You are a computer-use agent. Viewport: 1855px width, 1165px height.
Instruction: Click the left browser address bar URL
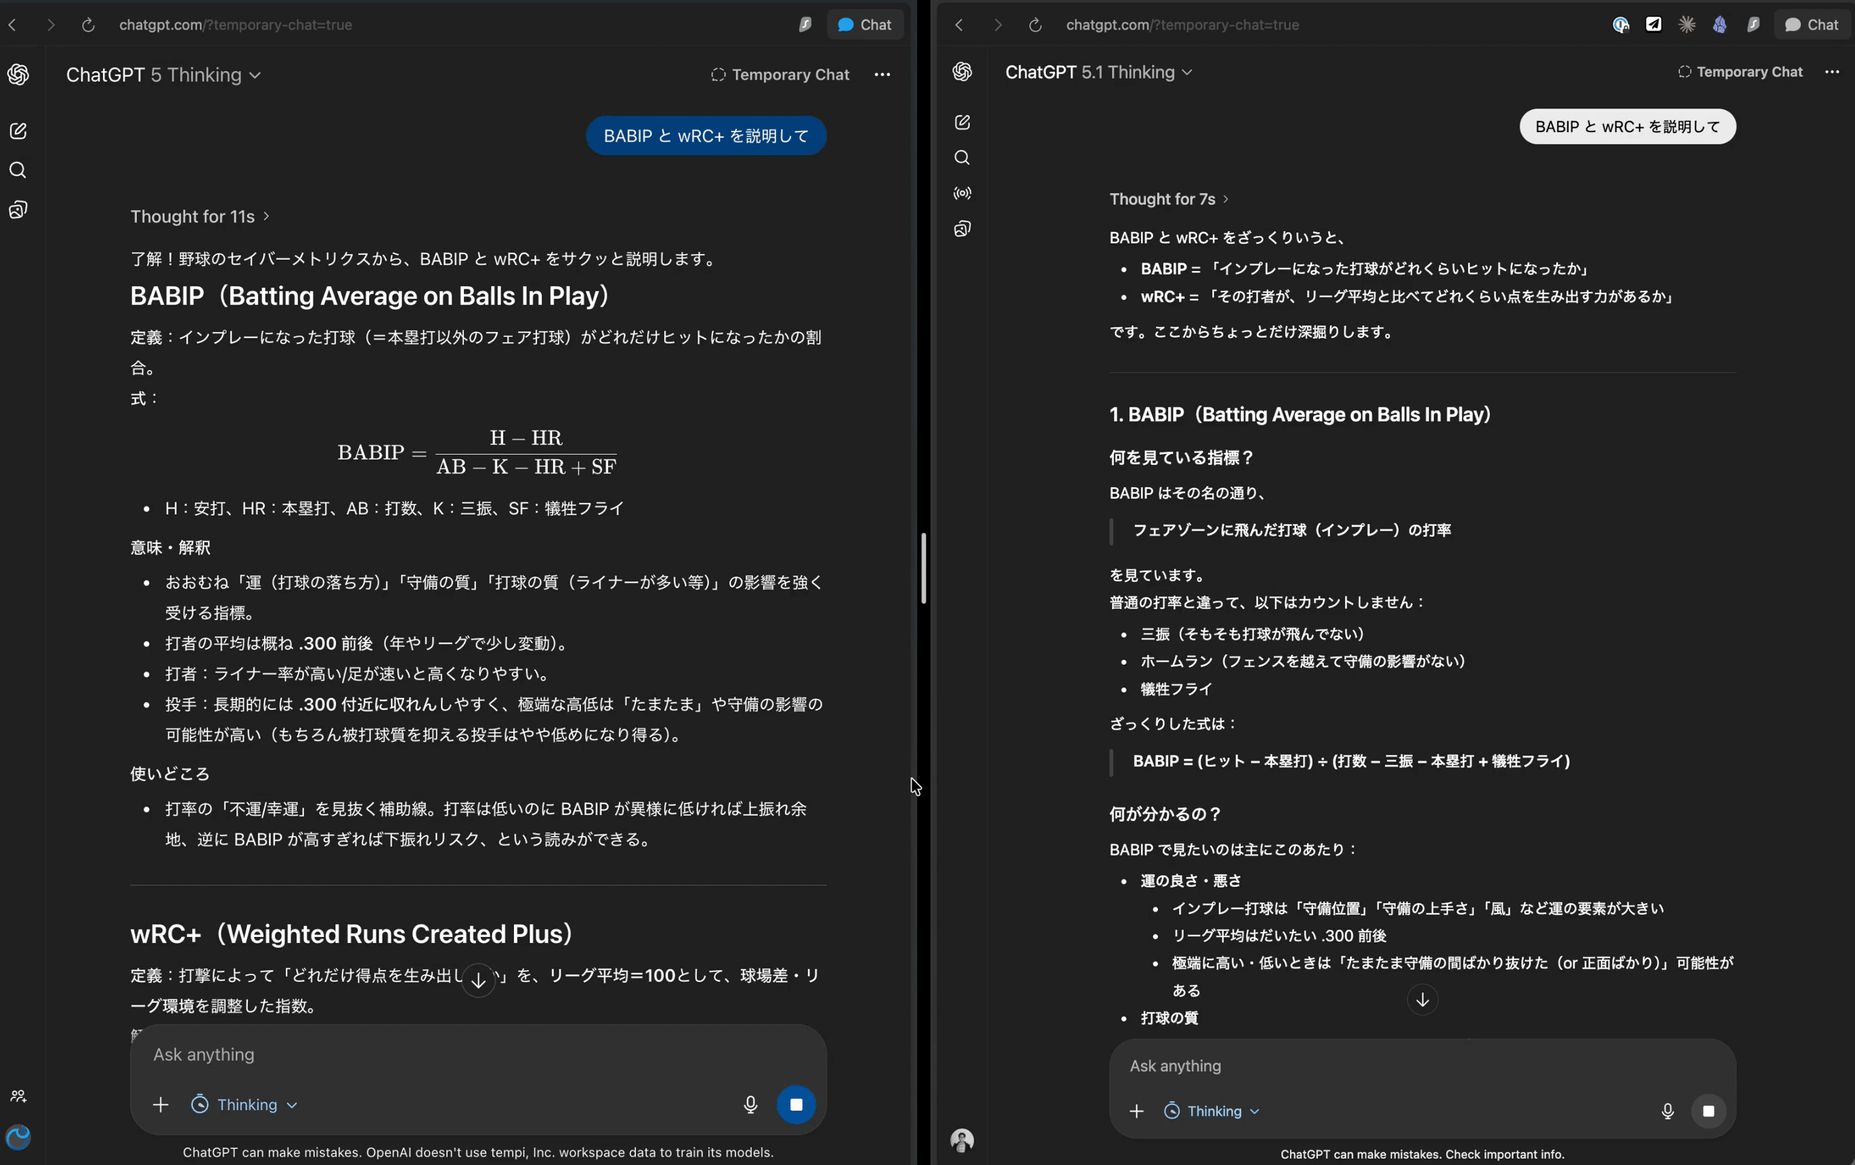pos(235,25)
